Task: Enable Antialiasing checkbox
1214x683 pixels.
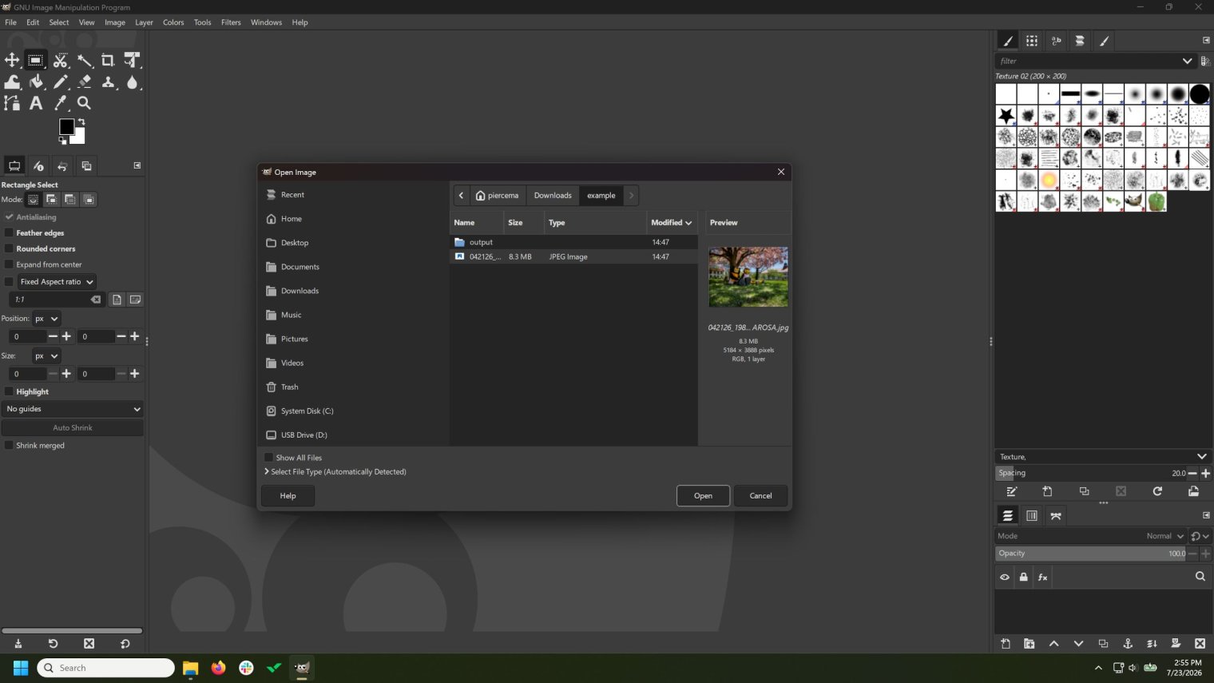Action: pos(10,217)
